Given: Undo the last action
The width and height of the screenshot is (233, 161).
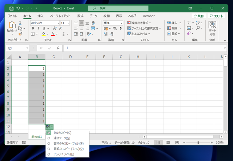Looking at the screenshot, I should (18, 8).
